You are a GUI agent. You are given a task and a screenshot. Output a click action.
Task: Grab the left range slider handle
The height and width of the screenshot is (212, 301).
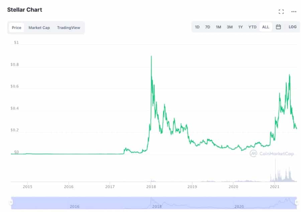tap(11, 202)
